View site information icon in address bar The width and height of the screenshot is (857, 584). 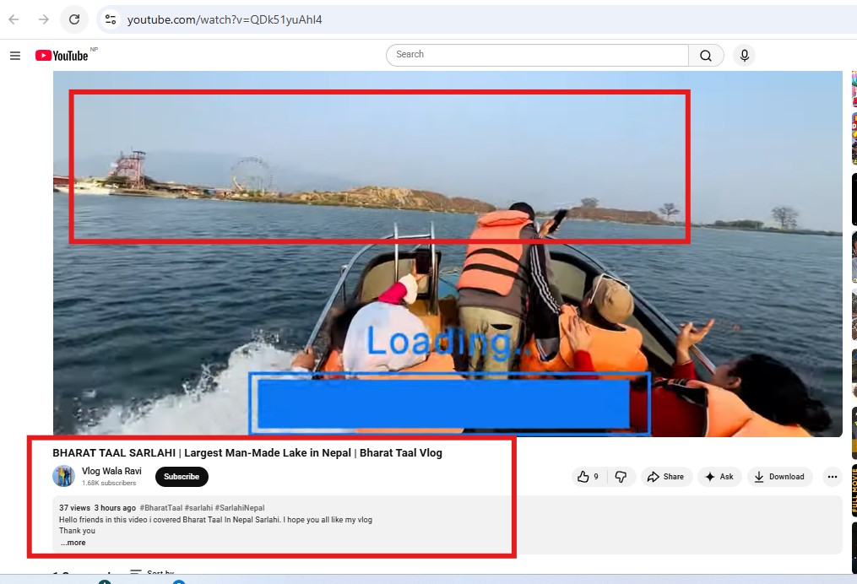coord(110,19)
